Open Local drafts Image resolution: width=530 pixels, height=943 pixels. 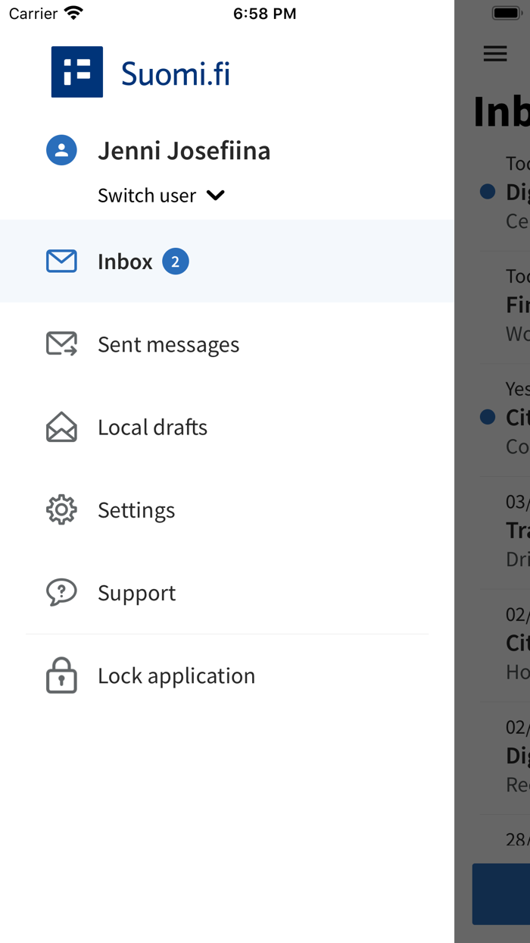point(152,427)
